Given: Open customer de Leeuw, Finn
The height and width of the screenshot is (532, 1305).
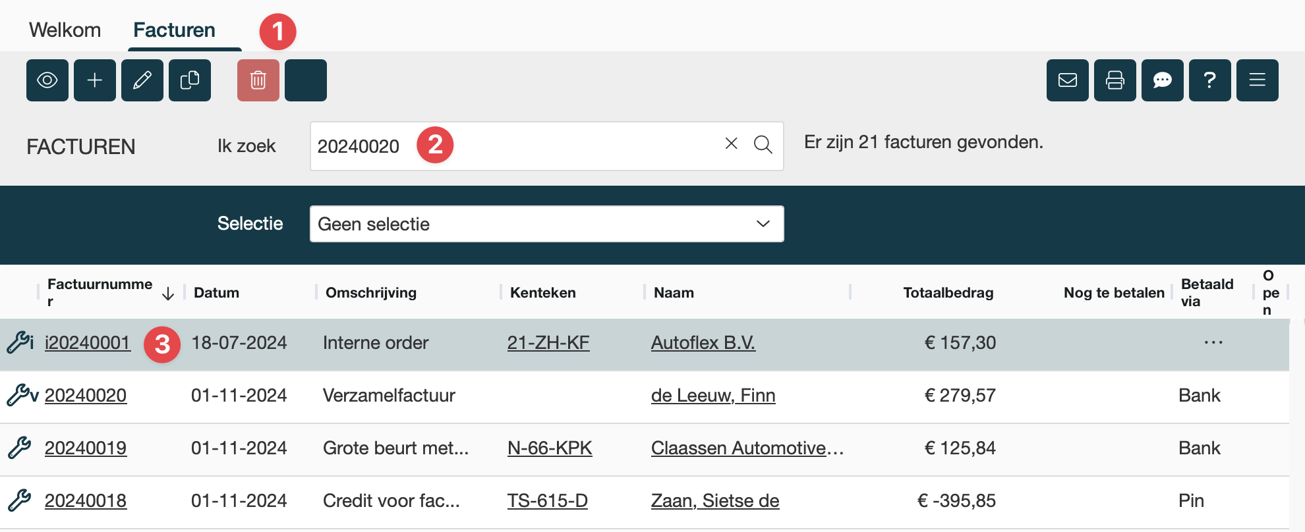Looking at the screenshot, I should coord(713,396).
